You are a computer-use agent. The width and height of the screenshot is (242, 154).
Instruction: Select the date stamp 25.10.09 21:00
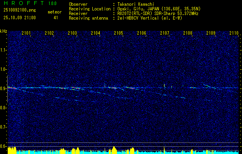coord(20,18)
